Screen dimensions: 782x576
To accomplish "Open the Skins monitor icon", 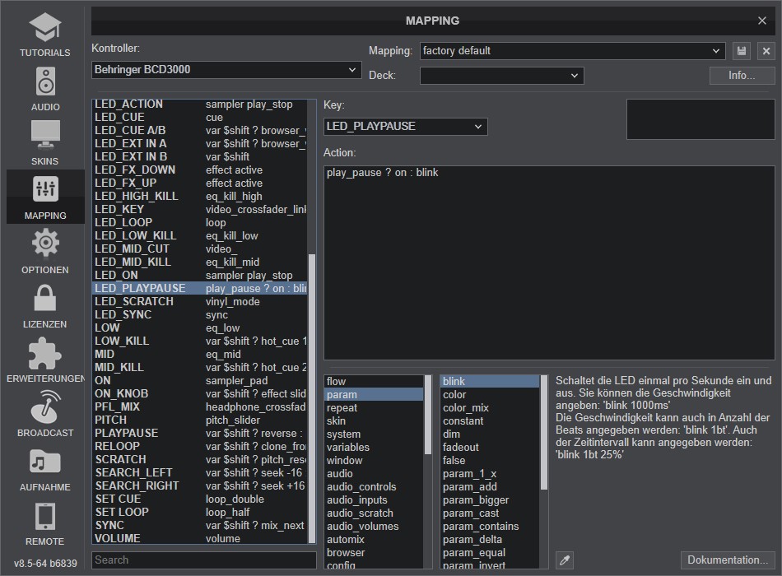I will pyautogui.click(x=45, y=135).
